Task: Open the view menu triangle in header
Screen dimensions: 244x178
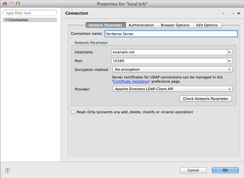Action: point(239,13)
